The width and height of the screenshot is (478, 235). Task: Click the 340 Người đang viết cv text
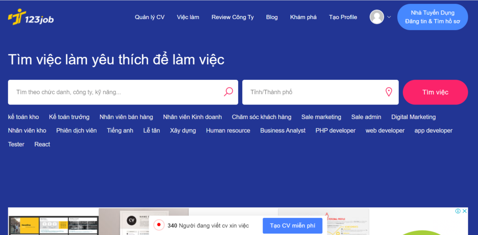[208, 225]
